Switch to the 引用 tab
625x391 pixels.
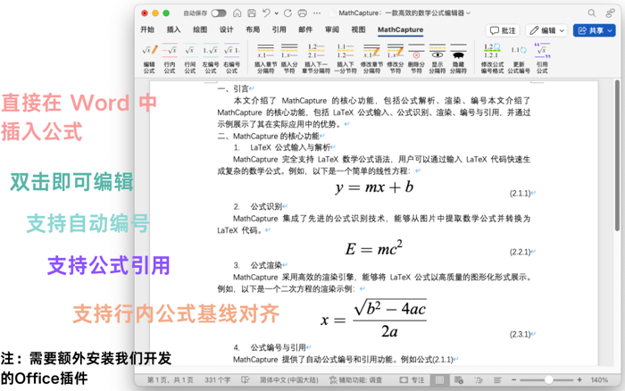279,29
